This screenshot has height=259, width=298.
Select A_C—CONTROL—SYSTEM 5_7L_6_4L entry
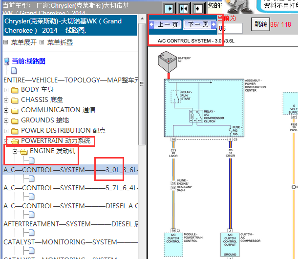point(70,188)
